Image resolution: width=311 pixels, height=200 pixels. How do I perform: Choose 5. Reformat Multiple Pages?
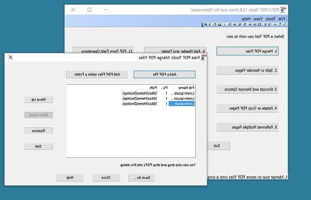(x=247, y=127)
